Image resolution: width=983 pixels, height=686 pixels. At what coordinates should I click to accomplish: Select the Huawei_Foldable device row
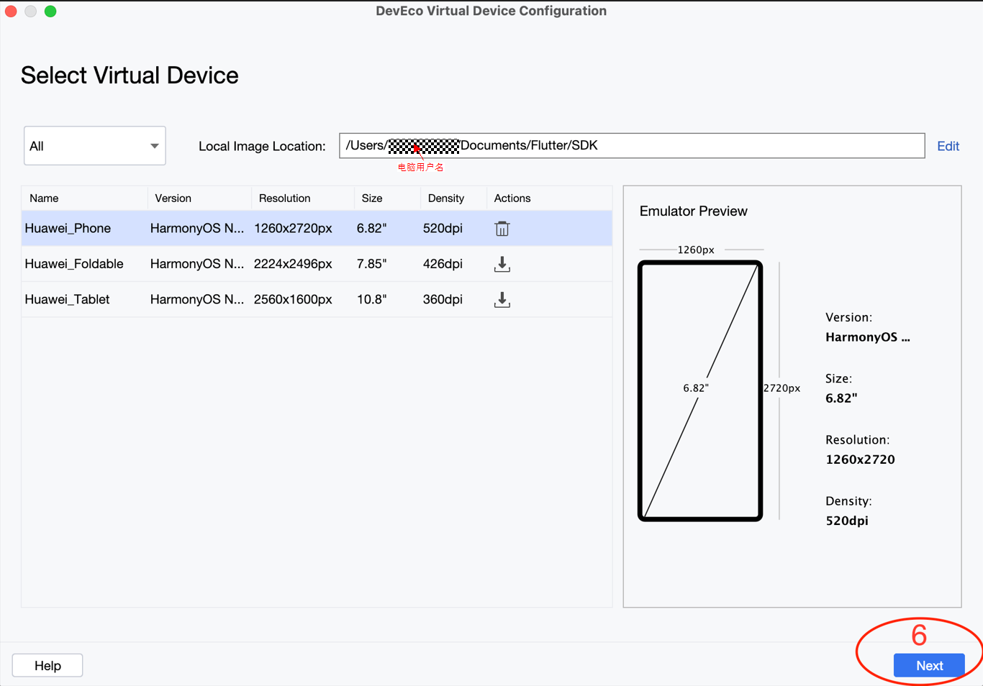74,264
